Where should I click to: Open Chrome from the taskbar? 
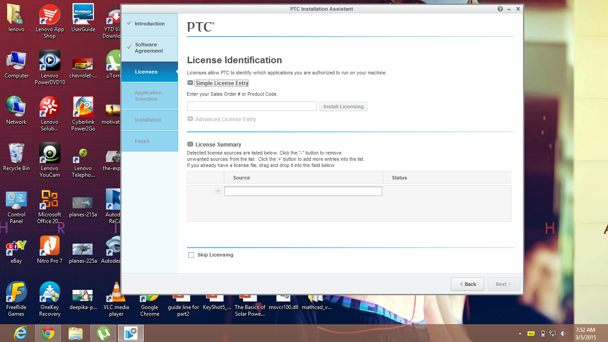coord(48,333)
